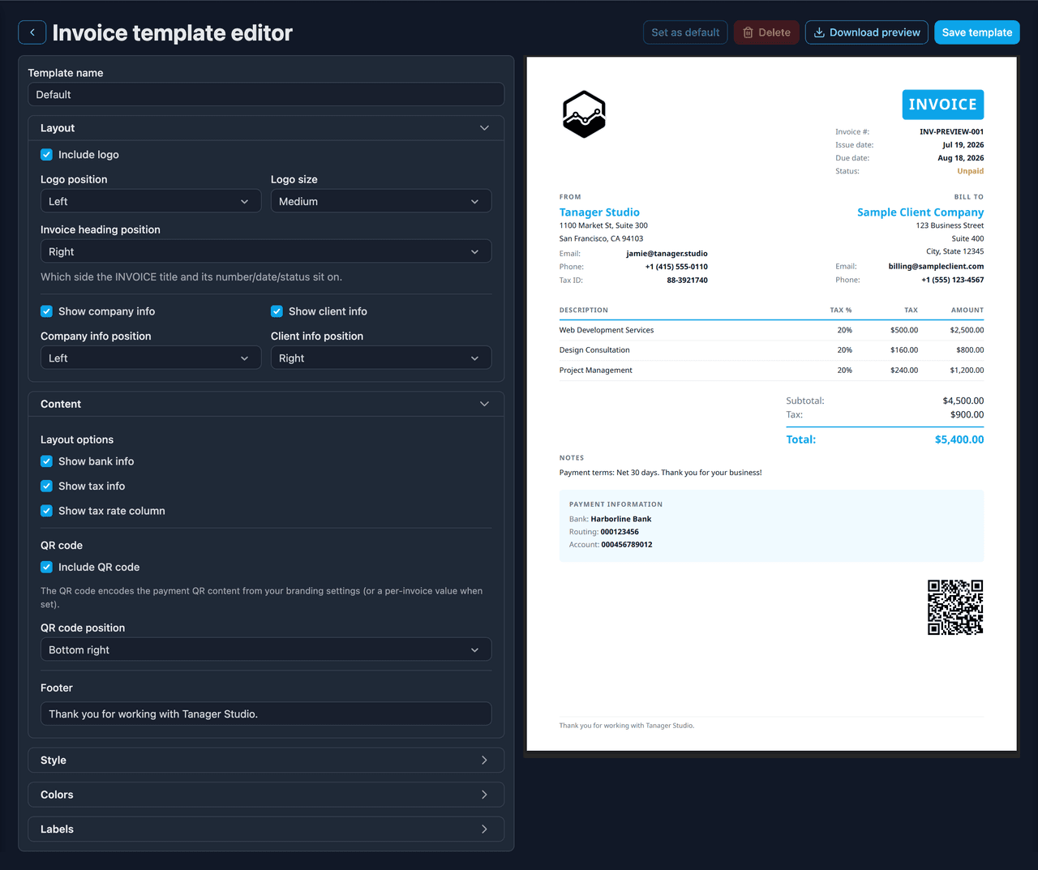1038x870 pixels.
Task: Click the company logo in invoice preview
Action: 584,114
